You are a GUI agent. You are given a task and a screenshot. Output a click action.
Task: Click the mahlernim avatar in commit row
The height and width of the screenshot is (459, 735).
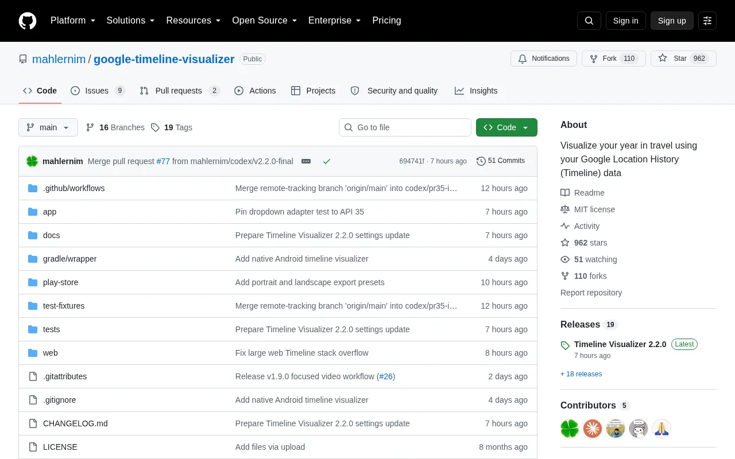click(x=32, y=161)
